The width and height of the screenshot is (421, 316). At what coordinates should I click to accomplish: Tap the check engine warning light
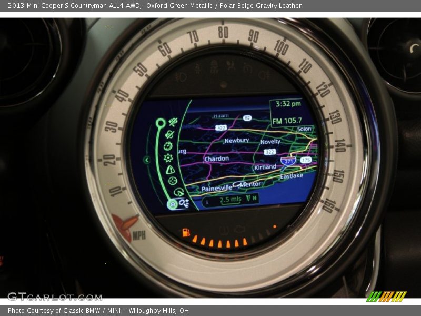tap(240, 229)
